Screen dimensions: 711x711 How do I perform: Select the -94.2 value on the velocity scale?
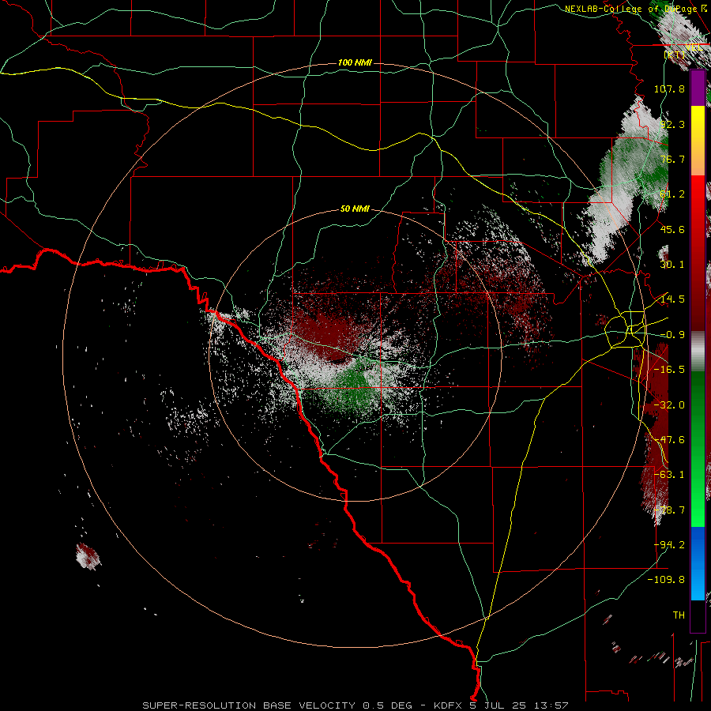(x=669, y=545)
